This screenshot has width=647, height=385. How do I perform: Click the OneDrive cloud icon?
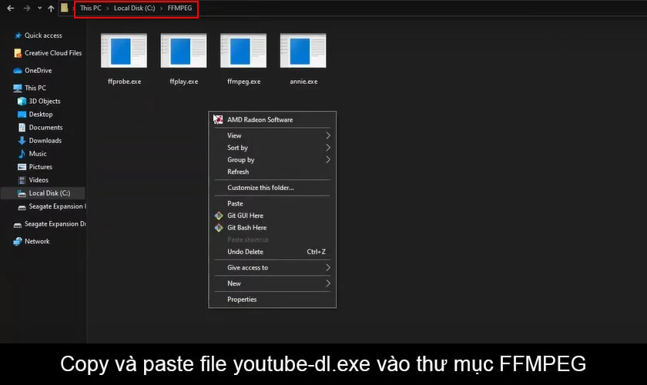(17, 71)
